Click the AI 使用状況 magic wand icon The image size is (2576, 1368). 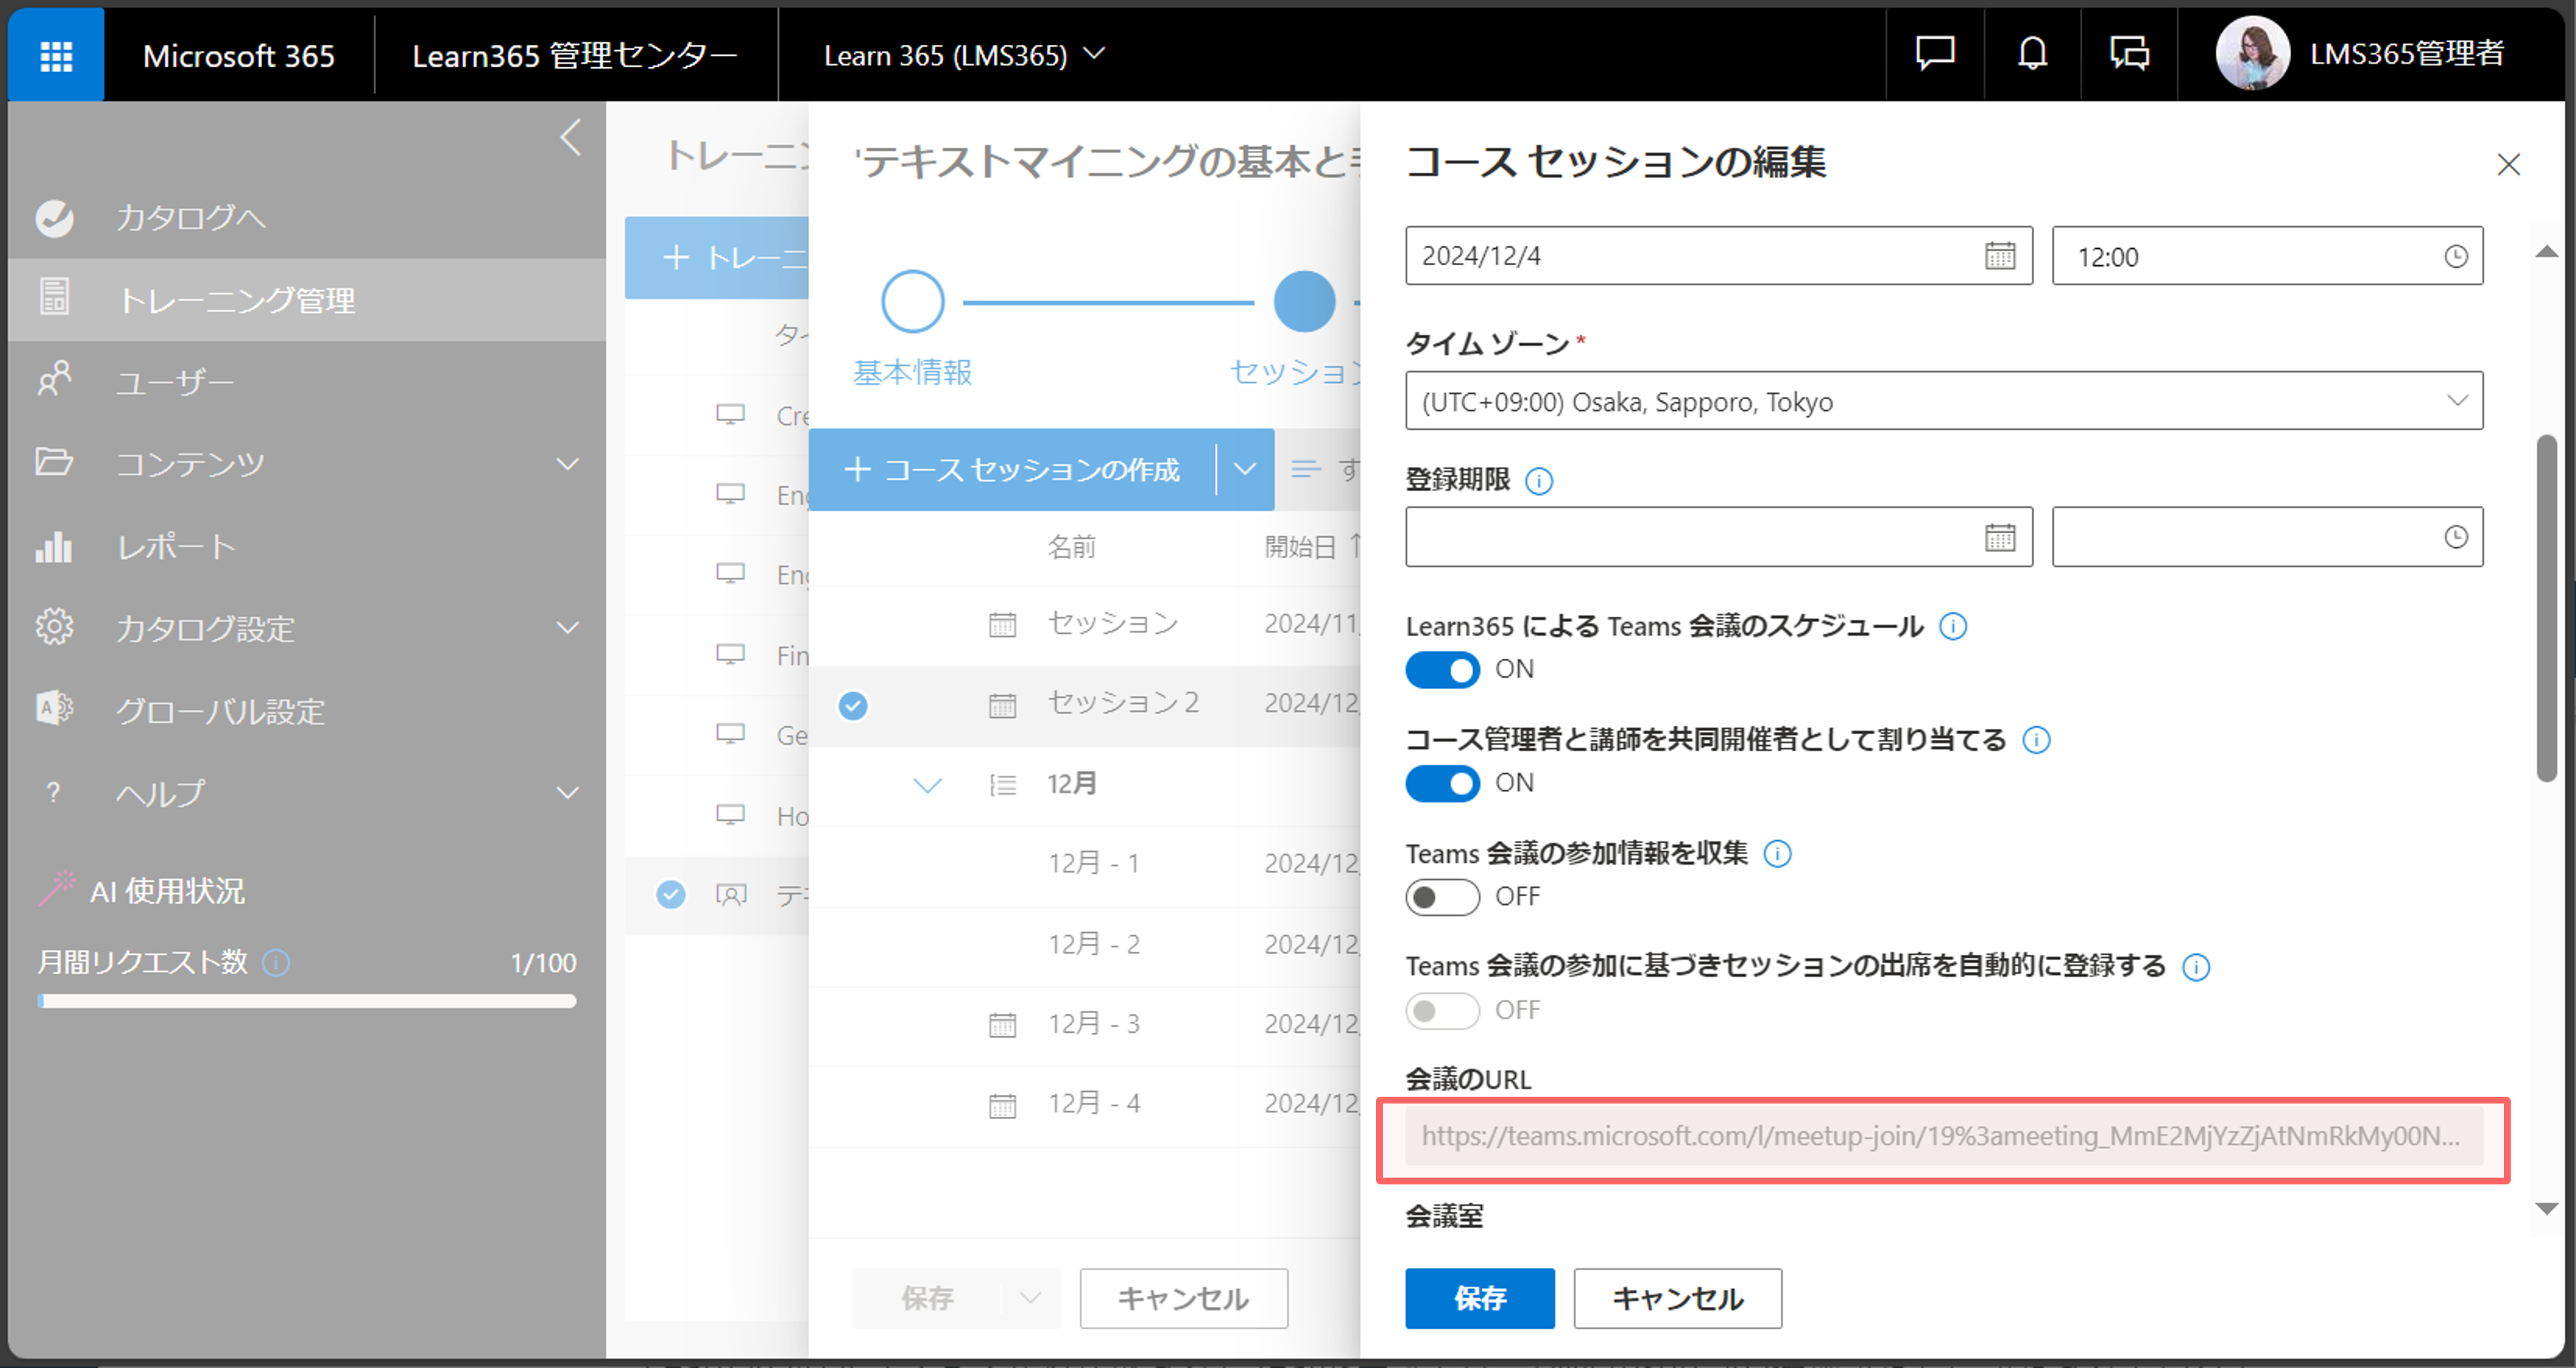[x=57, y=888]
